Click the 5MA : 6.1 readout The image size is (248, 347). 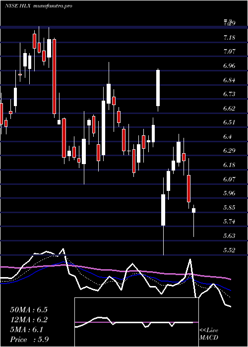(x=27, y=330)
